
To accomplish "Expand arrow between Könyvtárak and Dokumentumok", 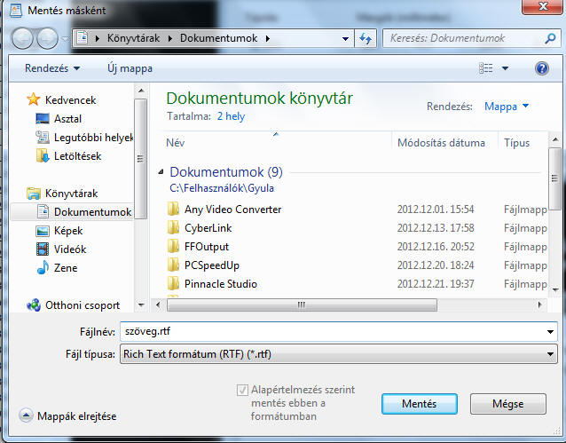I will coord(169,38).
